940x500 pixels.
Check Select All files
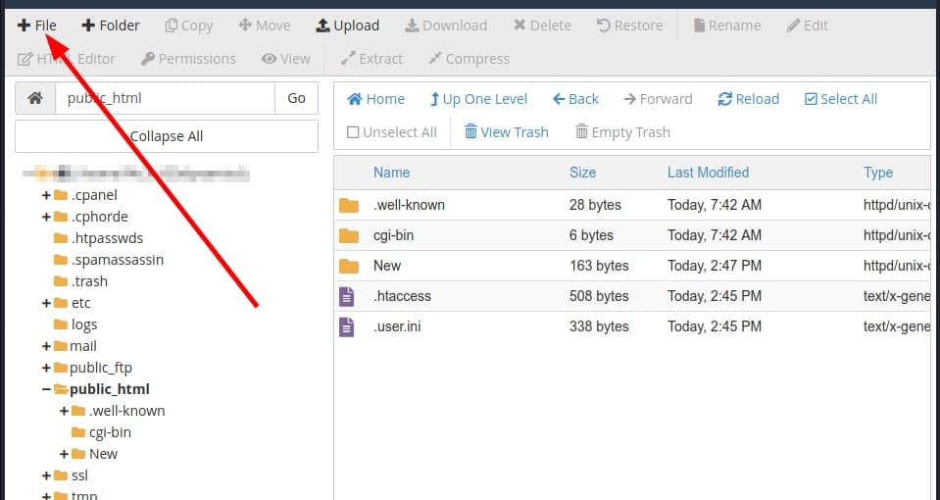(840, 99)
